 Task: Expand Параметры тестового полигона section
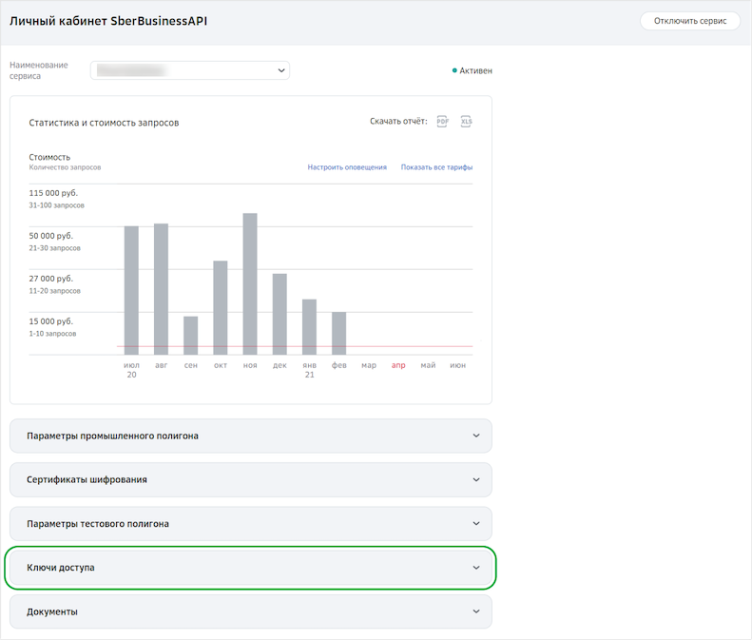(251, 523)
